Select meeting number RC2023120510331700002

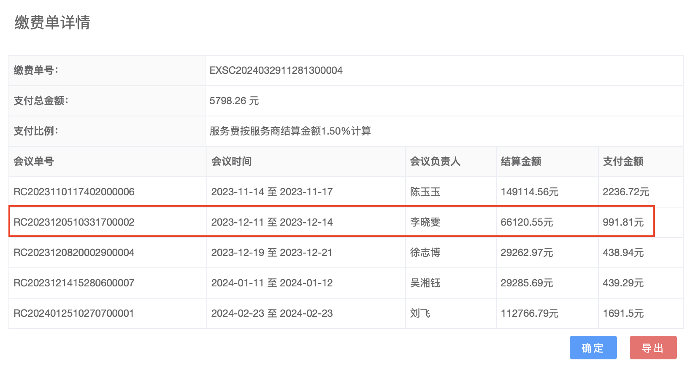pos(74,222)
